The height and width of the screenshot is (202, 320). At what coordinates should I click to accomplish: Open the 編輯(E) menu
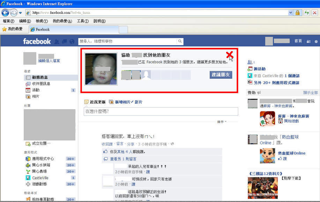25,21
